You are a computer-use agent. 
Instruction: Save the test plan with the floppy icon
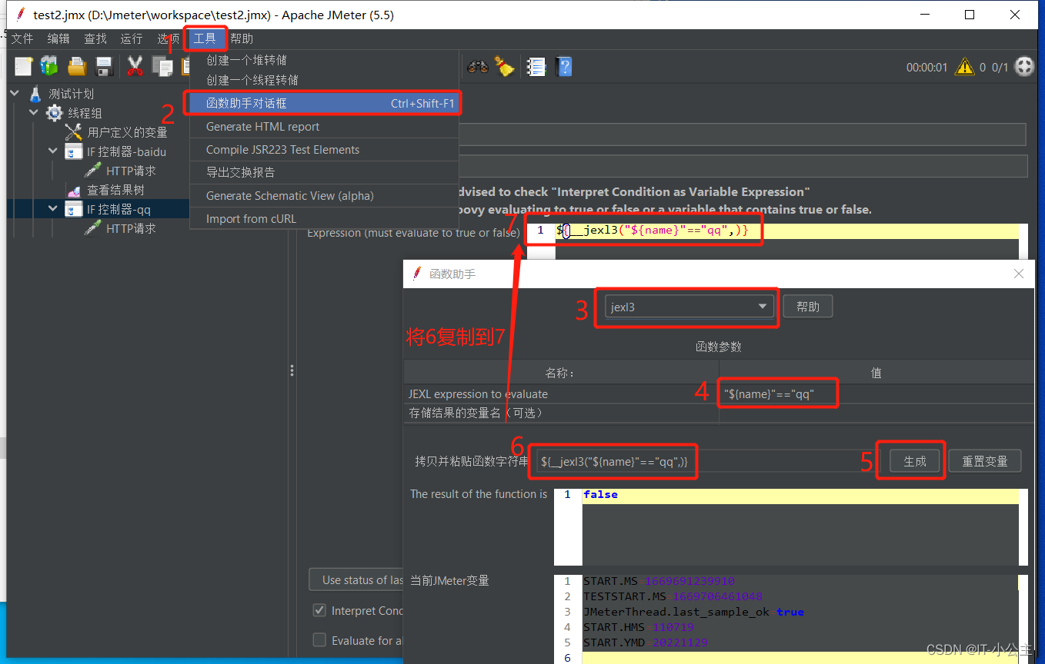[x=105, y=67]
